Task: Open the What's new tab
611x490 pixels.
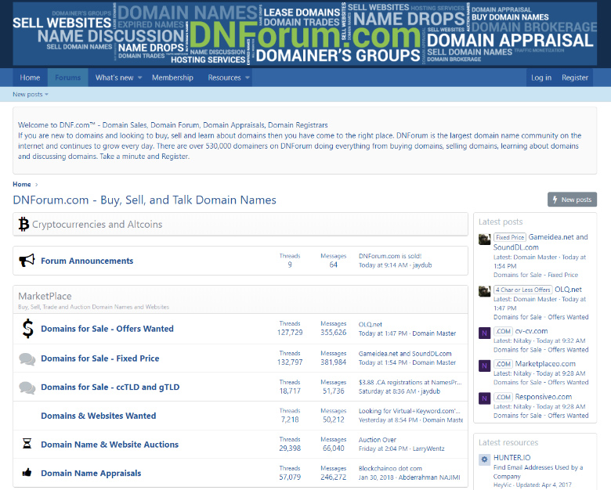Action: (x=114, y=77)
